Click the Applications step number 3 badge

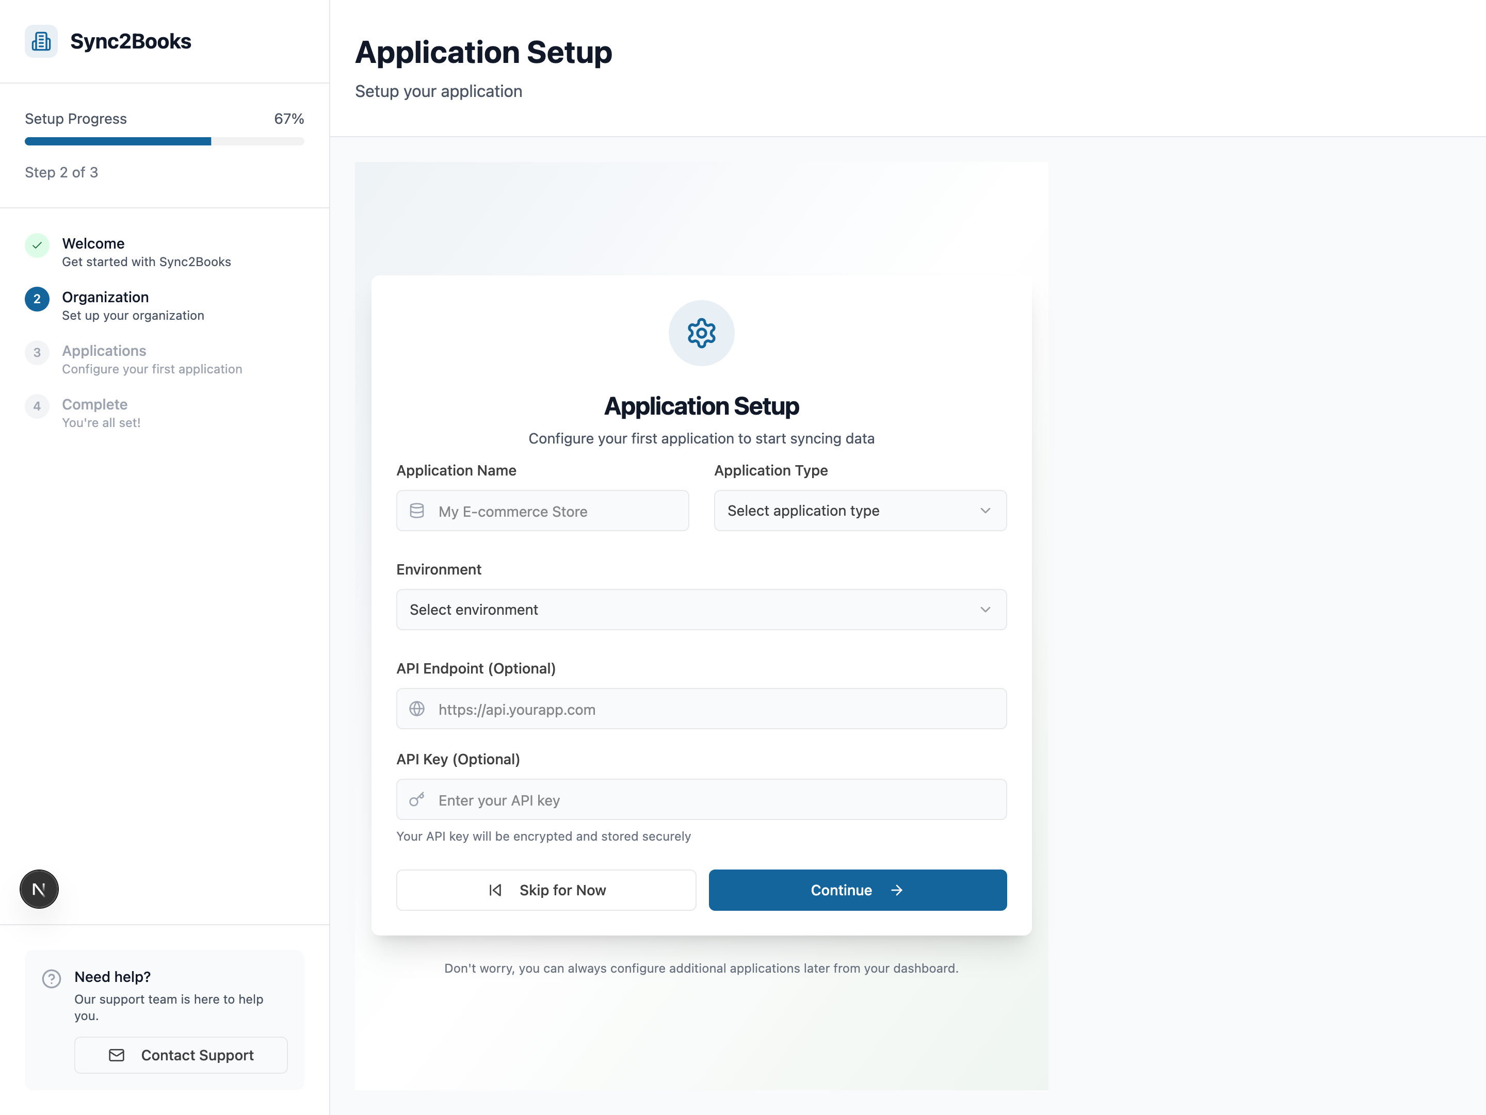pos(37,352)
